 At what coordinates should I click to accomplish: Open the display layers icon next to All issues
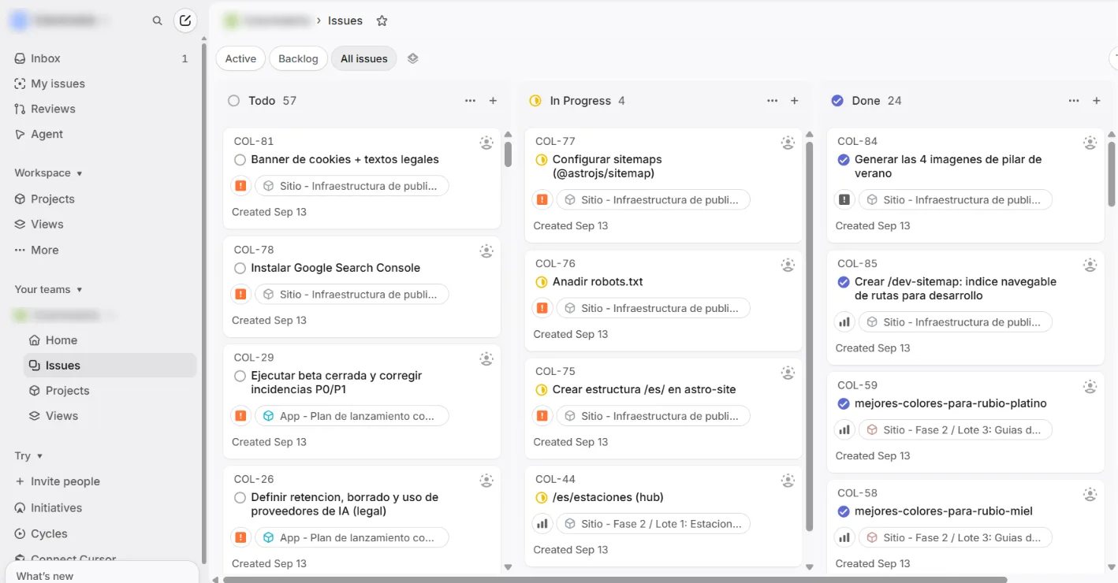coord(412,58)
